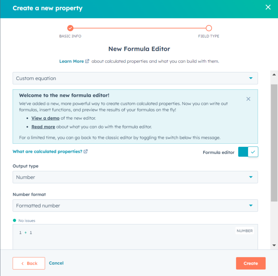Expand the Output type Number dropdown

135,177
